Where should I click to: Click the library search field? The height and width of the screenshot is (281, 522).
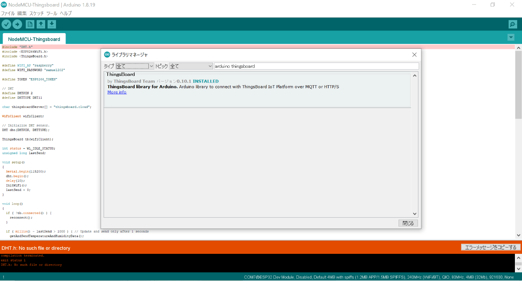pyautogui.click(x=317, y=66)
